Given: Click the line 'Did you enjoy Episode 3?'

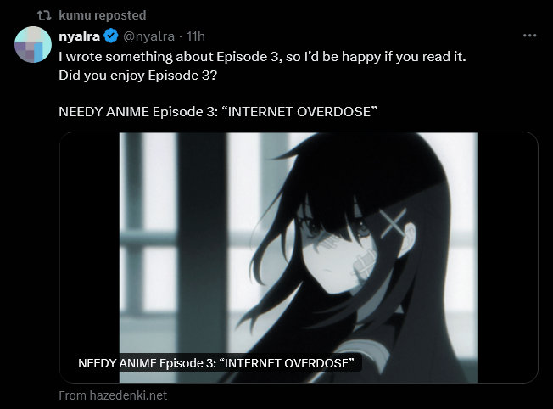Looking at the screenshot, I should point(138,76).
